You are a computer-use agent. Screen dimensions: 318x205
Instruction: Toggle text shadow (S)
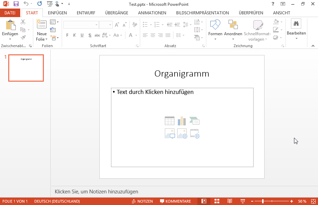click(90, 35)
